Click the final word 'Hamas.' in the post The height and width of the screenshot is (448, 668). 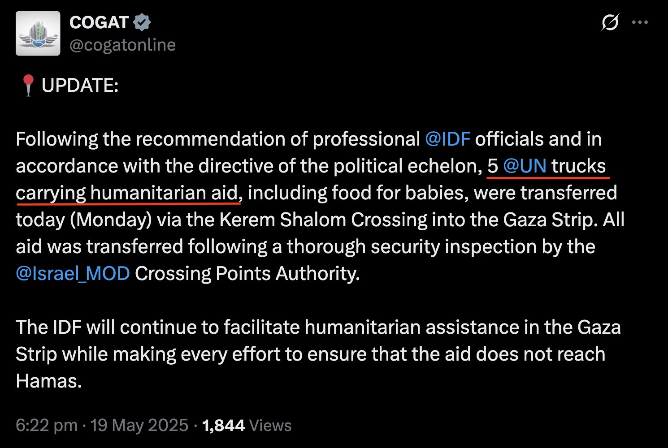(49, 381)
